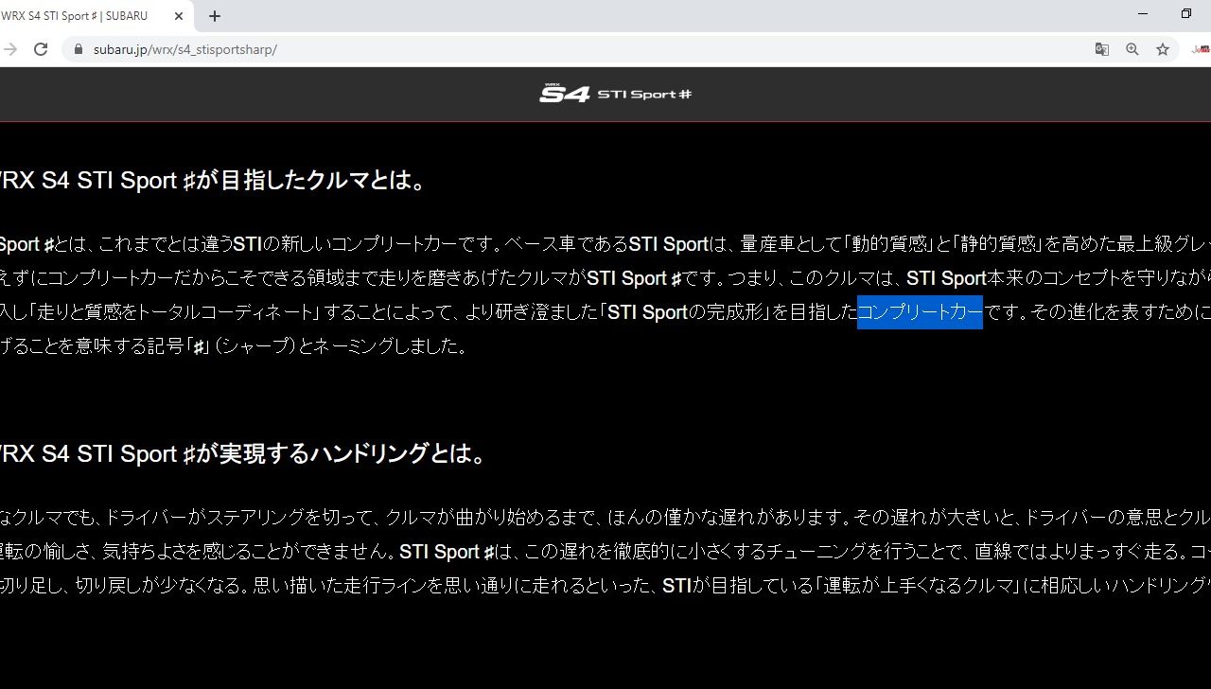1211x689 pixels.
Task: Click the extension icon at toolbar's right edge
Action: point(1202,49)
